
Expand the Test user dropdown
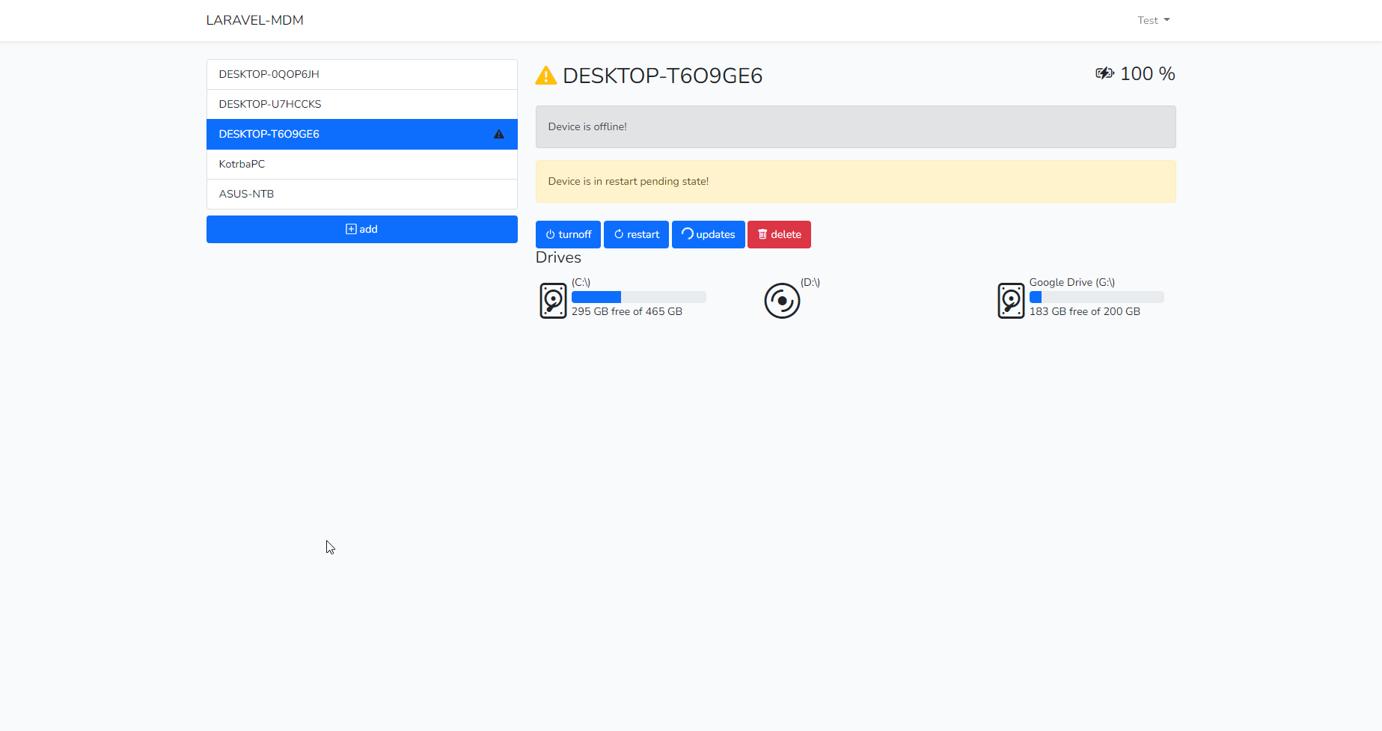pyautogui.click(x=1153, y=20)
